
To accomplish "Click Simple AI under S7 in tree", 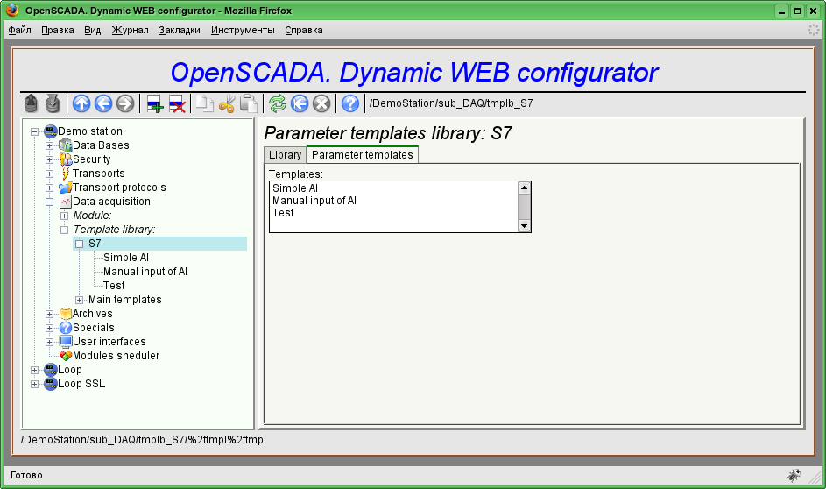I will tap(126, 258).
